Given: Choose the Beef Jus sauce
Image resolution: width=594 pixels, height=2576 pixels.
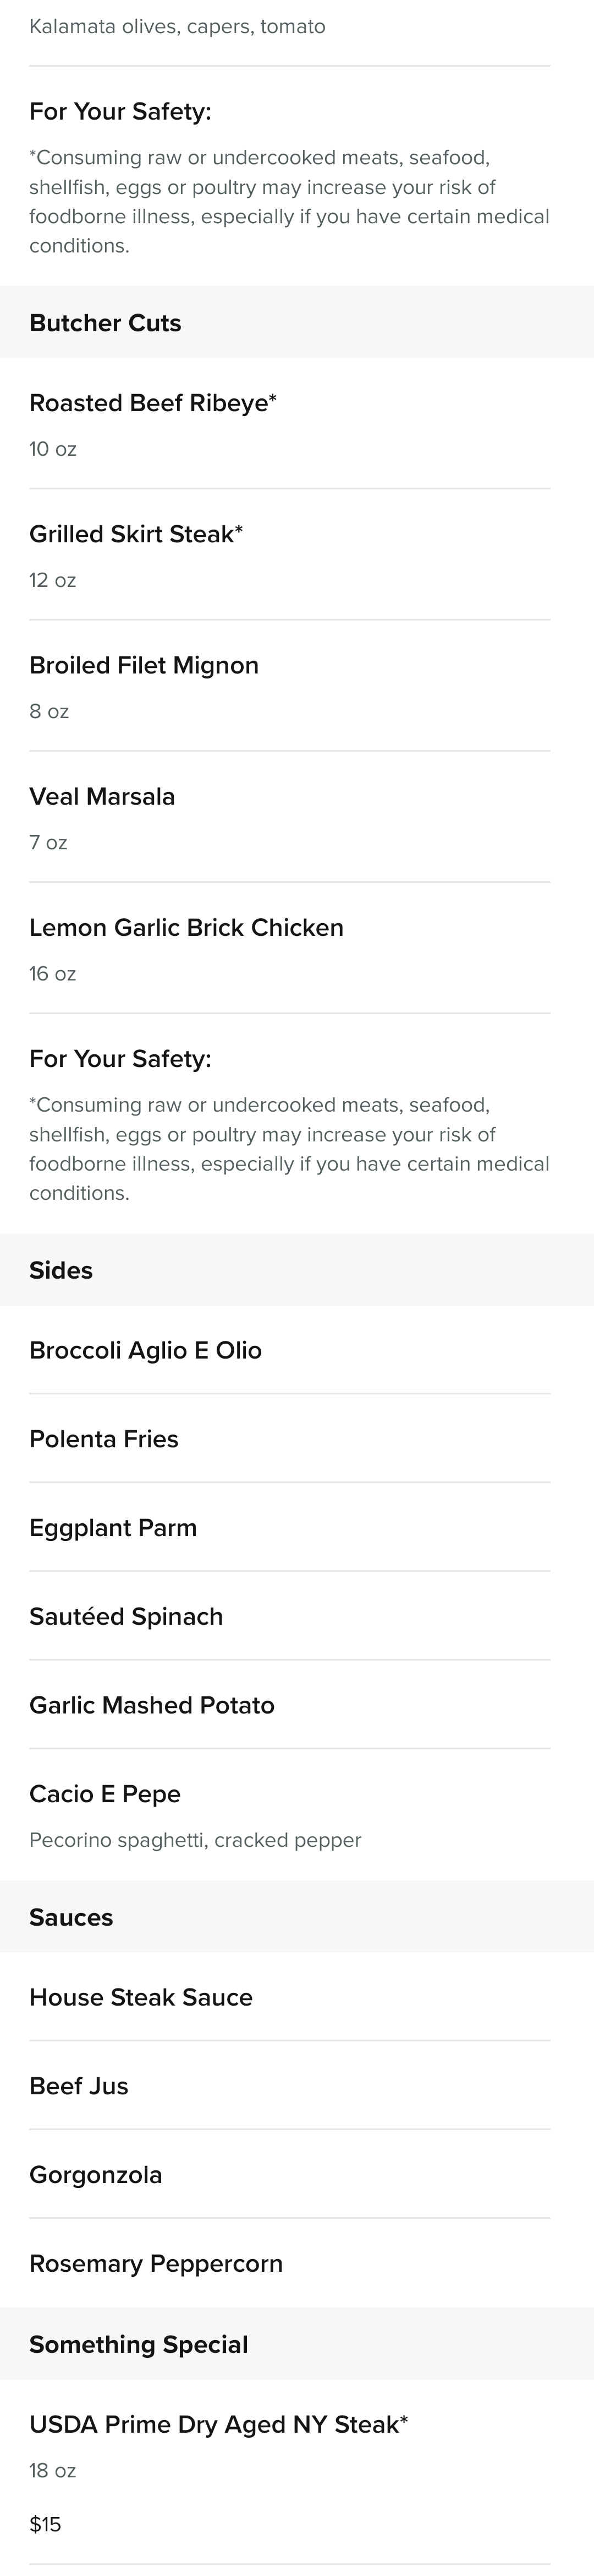Looking at the screenshot, I should pos(289,2086).
